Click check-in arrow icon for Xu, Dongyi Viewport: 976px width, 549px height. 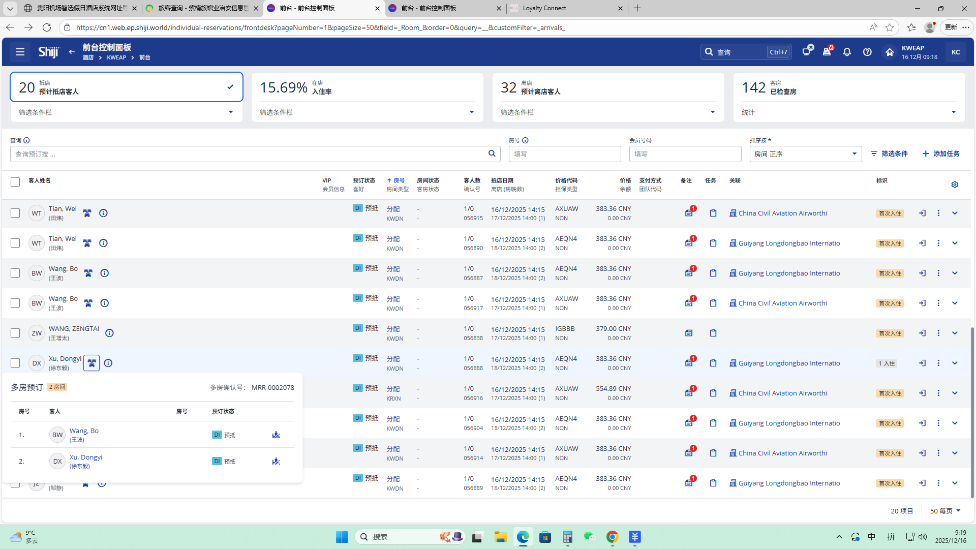[922, 363]
